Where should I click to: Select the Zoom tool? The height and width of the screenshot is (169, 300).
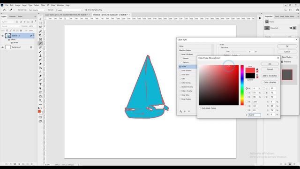(40, 100)
